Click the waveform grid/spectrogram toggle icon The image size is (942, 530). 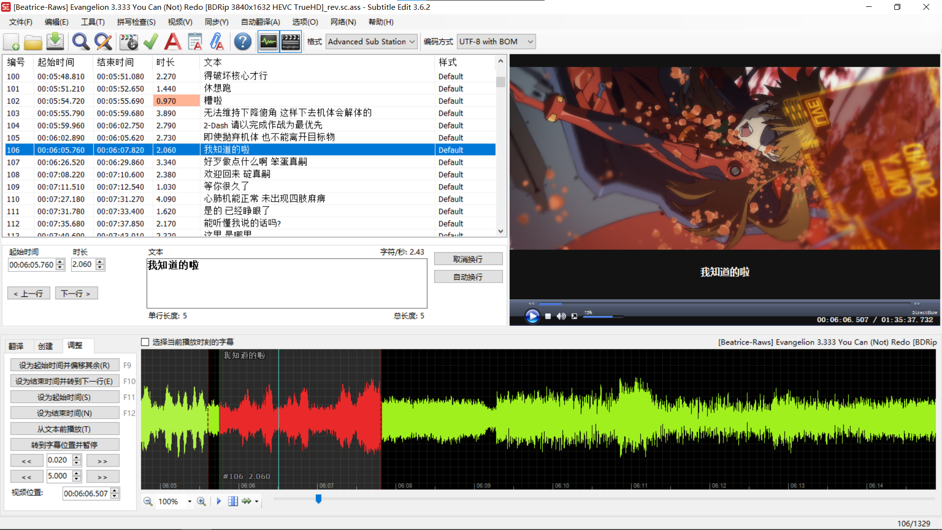point(233,501)
